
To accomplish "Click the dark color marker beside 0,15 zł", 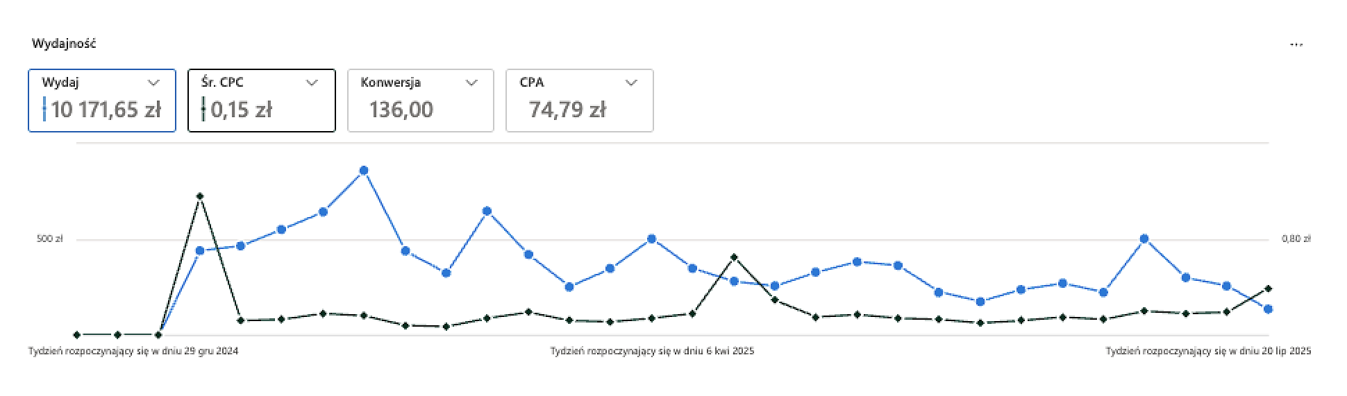I will click(203, 110).
